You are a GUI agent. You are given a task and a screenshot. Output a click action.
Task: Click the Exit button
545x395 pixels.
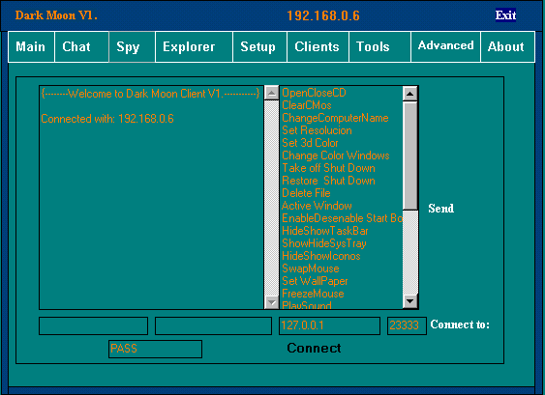(505, 15)
